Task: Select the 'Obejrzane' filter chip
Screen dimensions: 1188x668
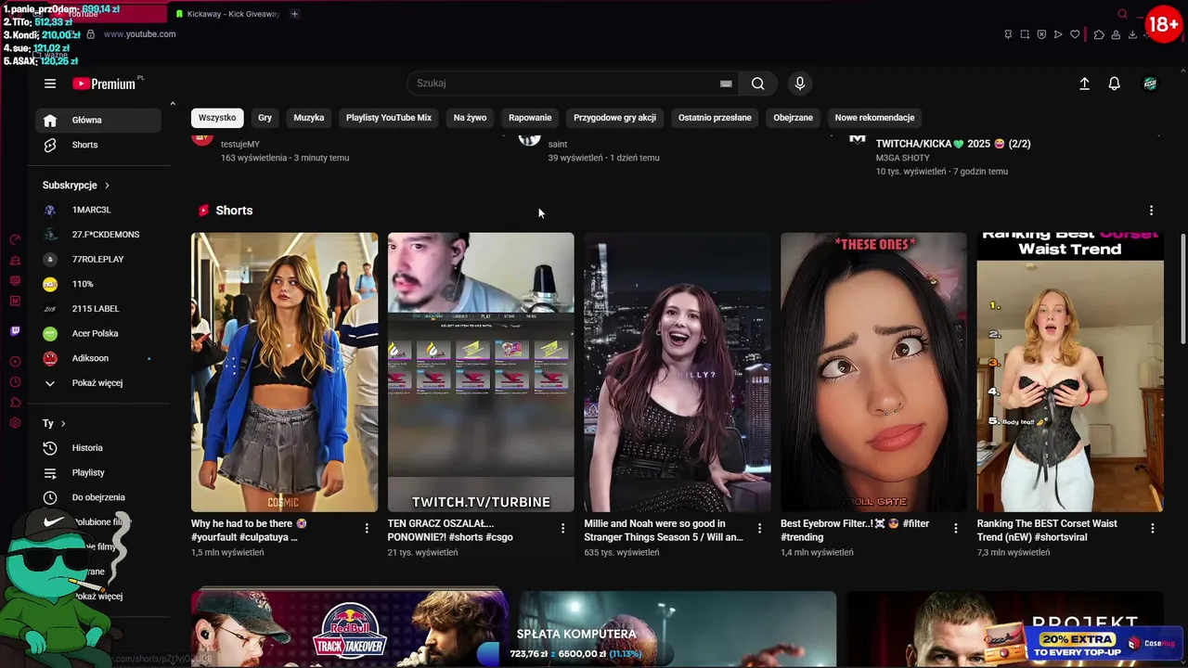Action: [x=794, y=118]
